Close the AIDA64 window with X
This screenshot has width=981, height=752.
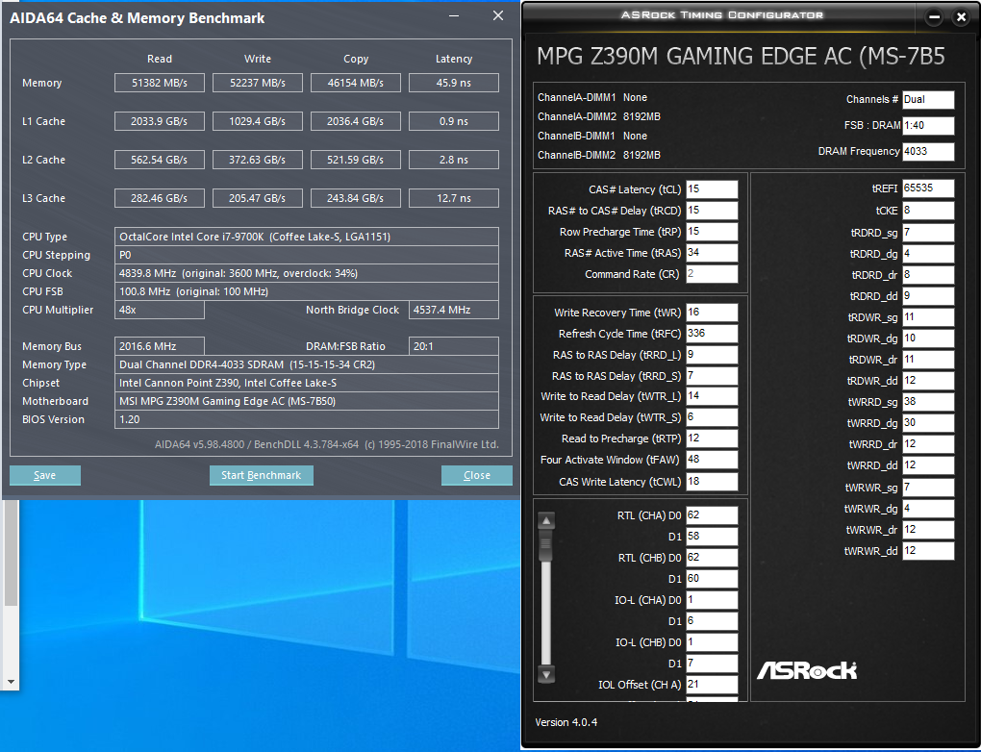498,15
